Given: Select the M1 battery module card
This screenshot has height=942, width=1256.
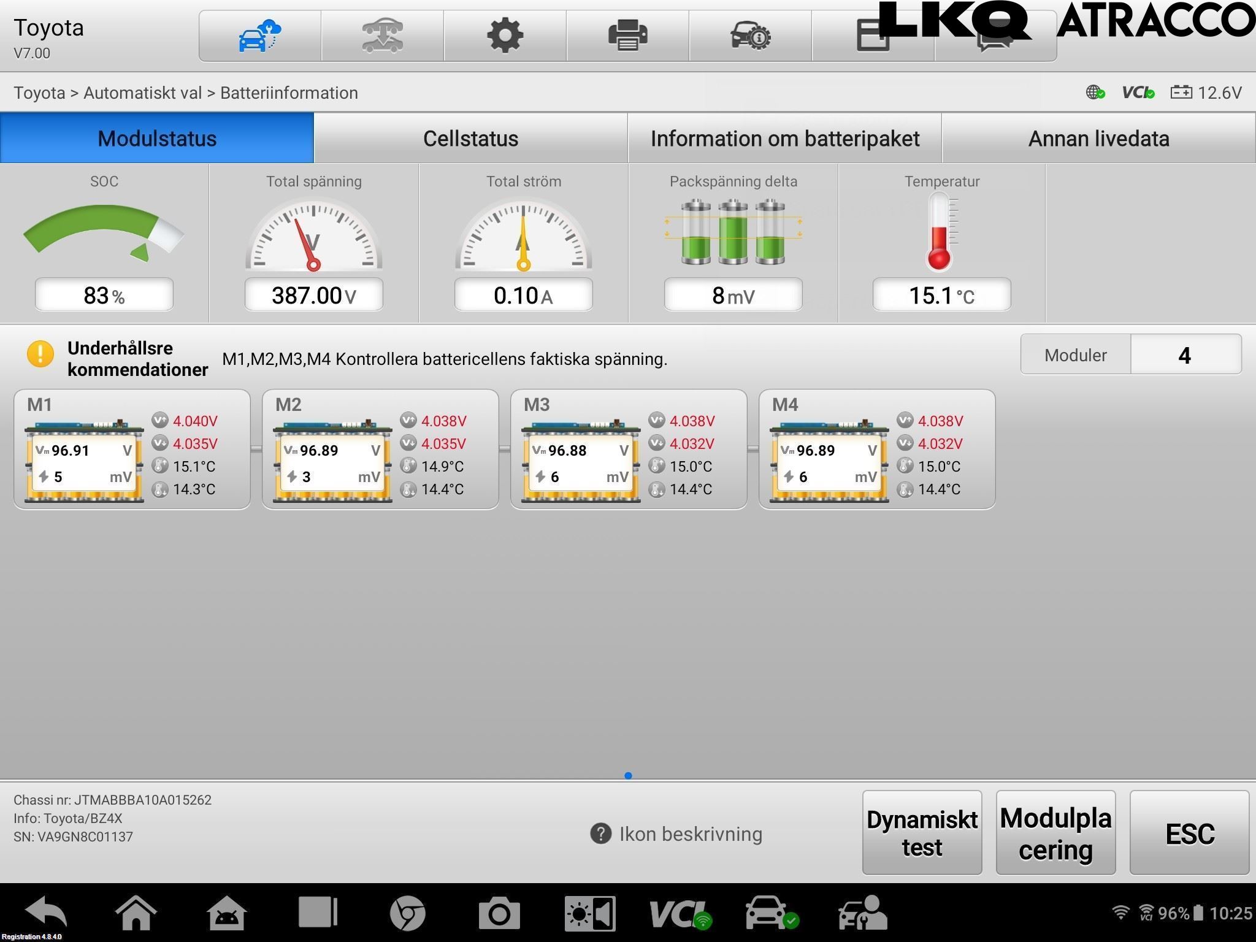Looking at the screenshot, I should [x=132, y=449].
